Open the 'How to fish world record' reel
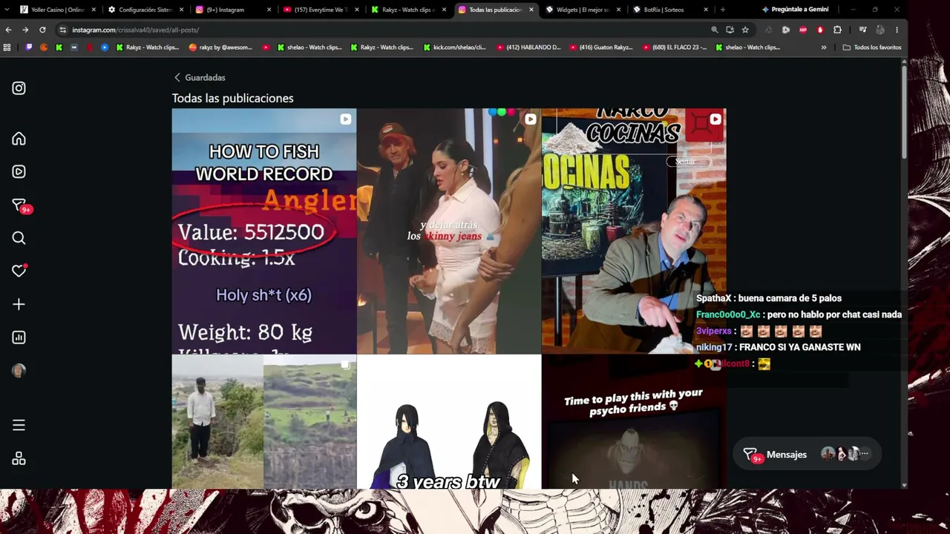Screen dimensions: 950x534 pyautogui.click(x=264, y=231)
